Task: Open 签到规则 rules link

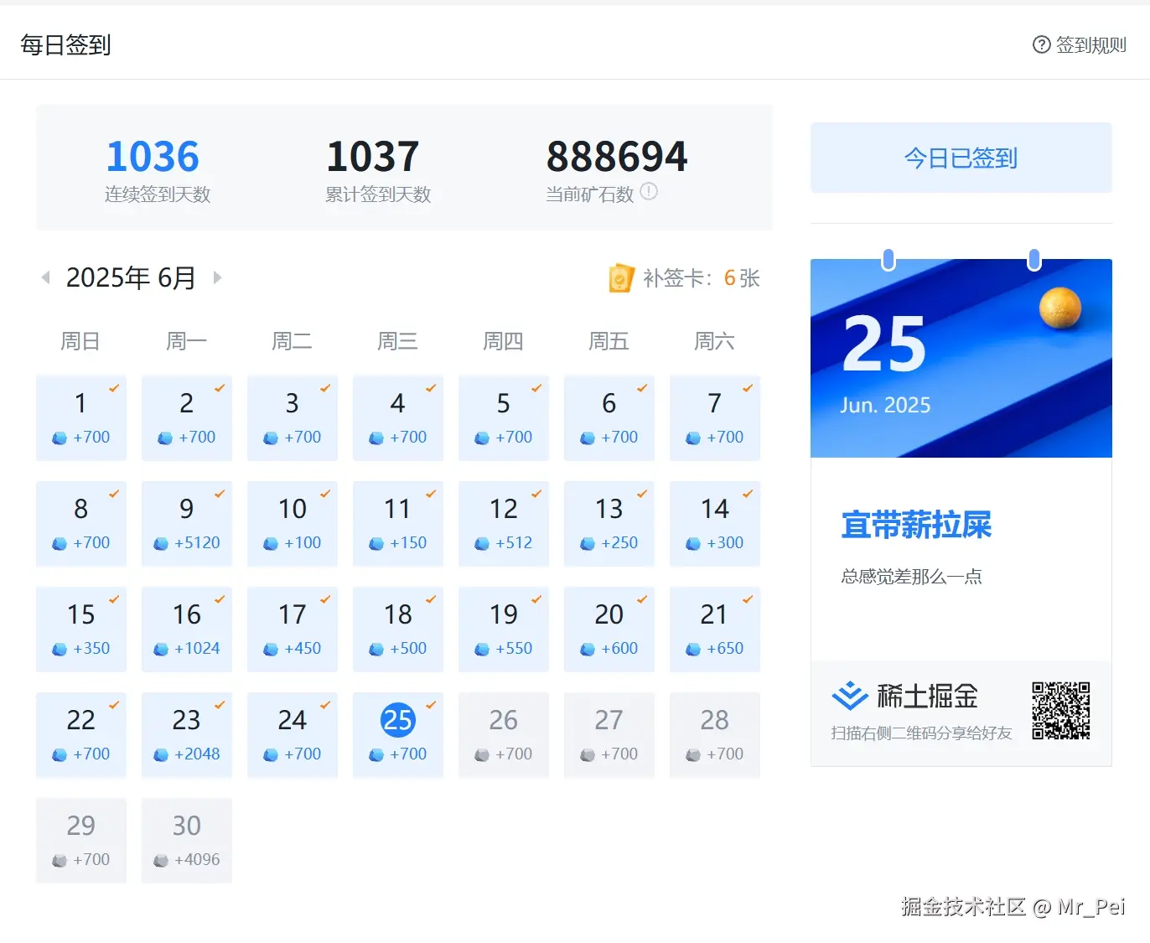Action: tap(1090, 45)
